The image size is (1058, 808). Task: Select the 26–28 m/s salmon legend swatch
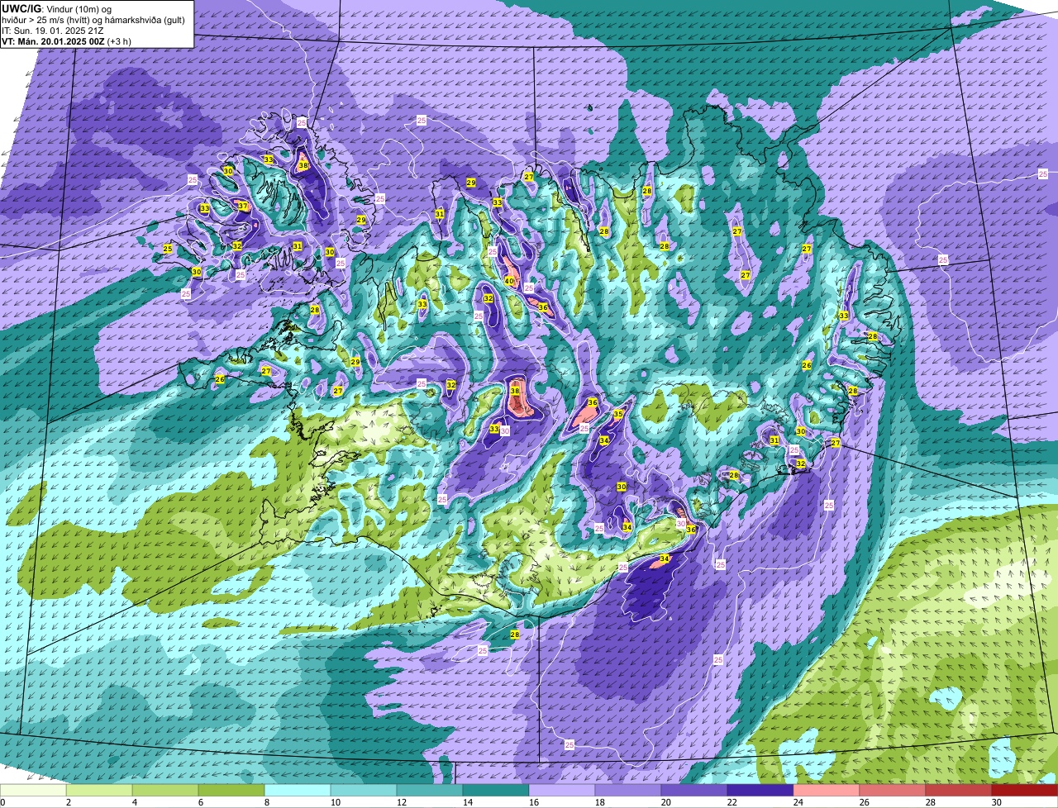893,791
